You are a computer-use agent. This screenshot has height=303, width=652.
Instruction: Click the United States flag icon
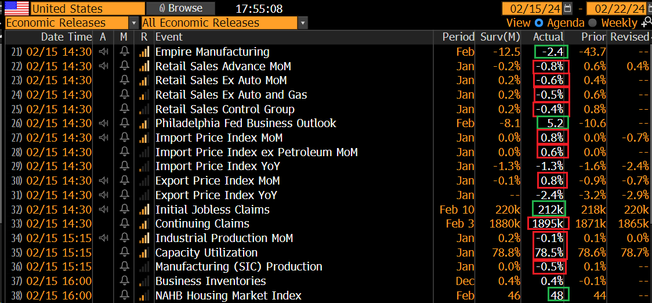[x=17, y=8]
